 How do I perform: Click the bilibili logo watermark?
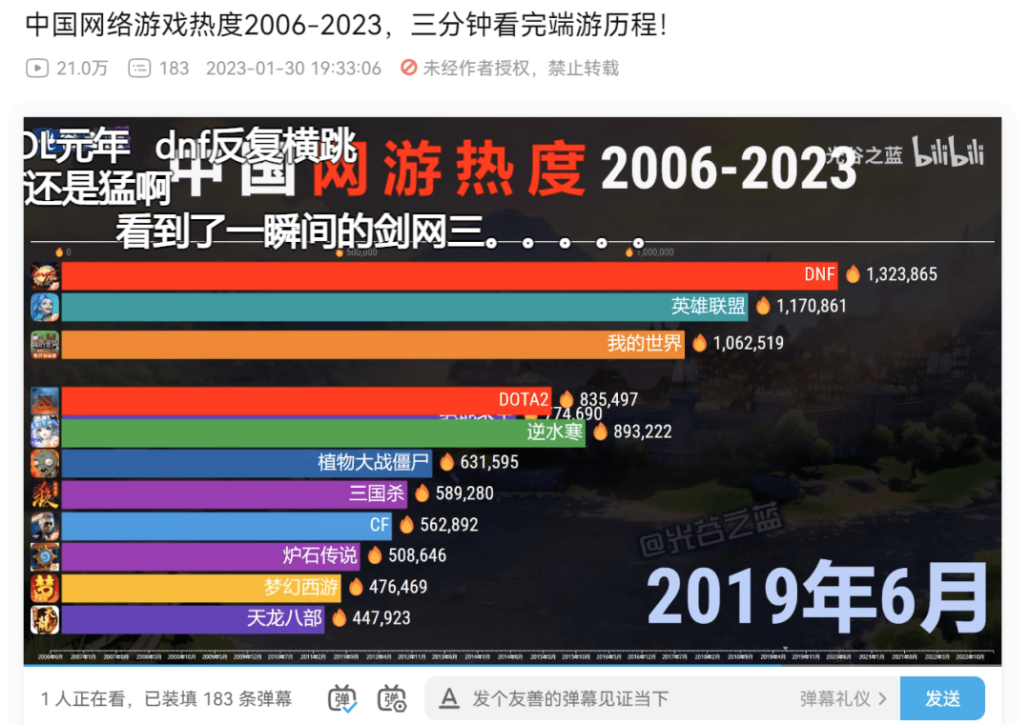click(x=949, y=152)
